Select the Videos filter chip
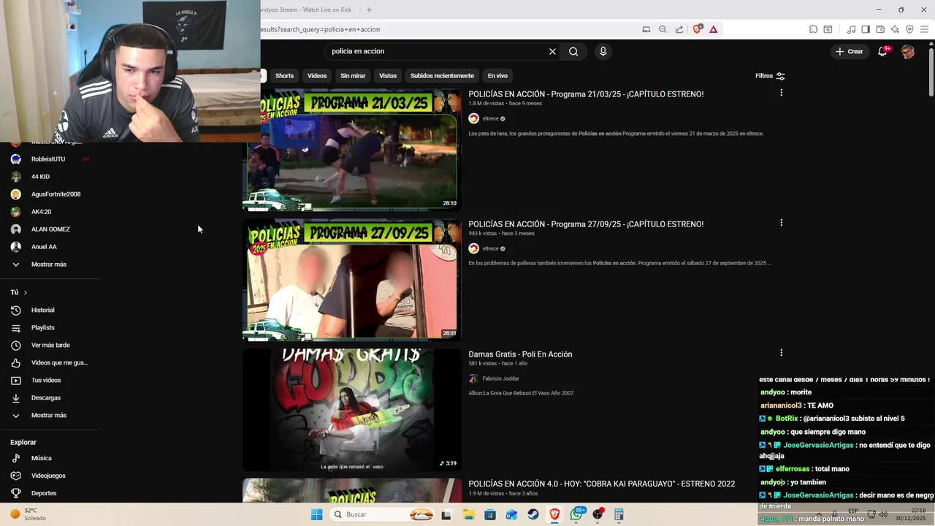Image resolution: width=935 pixels, height=526 pixels. pyautogui.click(x=317, y=76)
